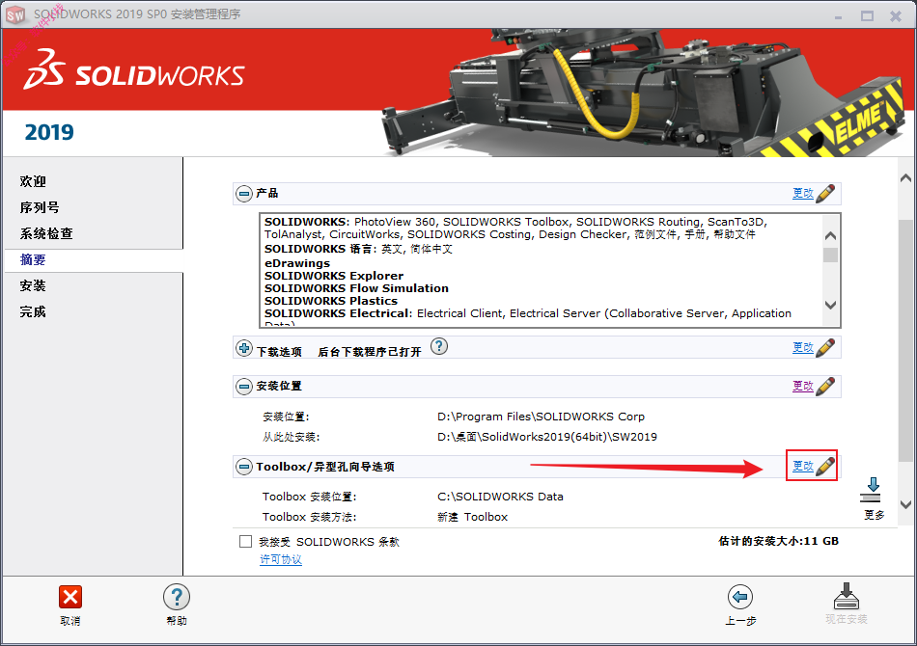The image size is (917, 646).
Task: Click the source path ending in SW2019
Action: 546,437
